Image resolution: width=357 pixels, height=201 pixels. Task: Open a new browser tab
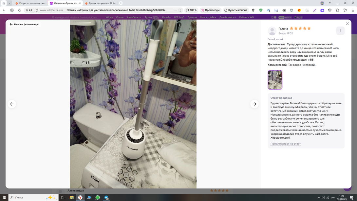click(x=121, y=3)
